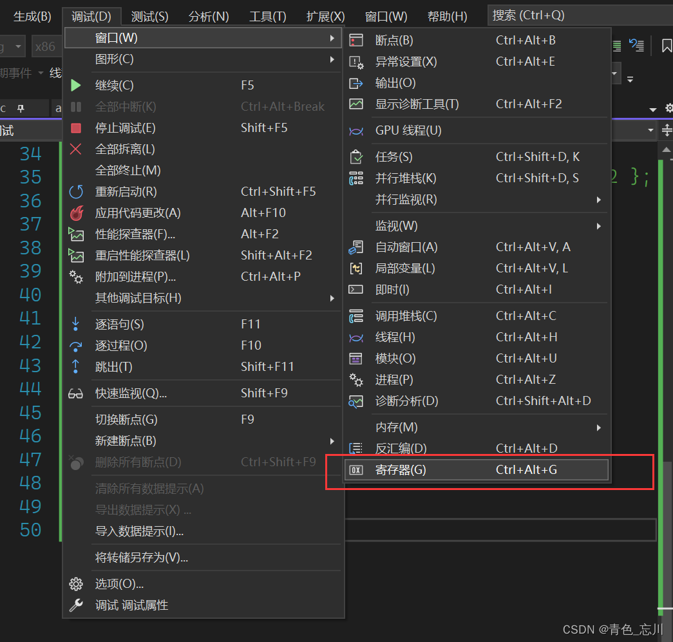Click the green Continue (继续) play icon
673x642 pixels.
coord(76,85)
